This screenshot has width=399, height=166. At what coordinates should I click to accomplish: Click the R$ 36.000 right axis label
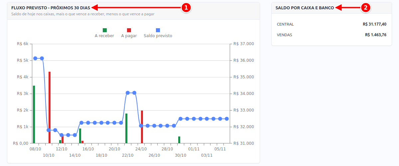(243, 60)
